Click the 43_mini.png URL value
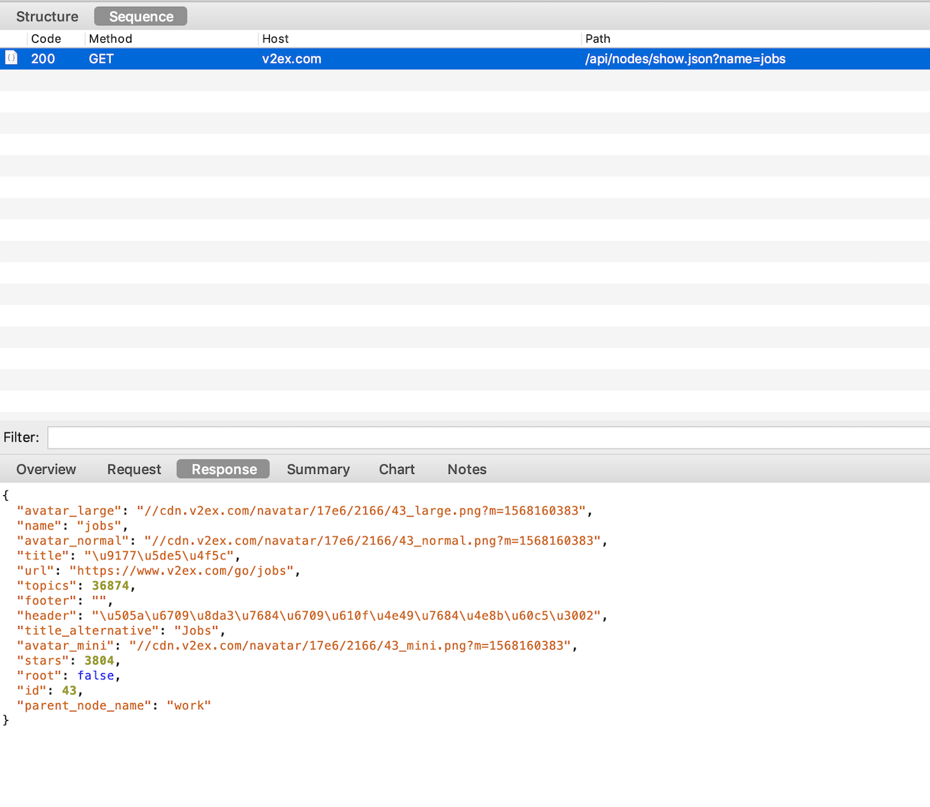930x807 pixels. (350, 646)
